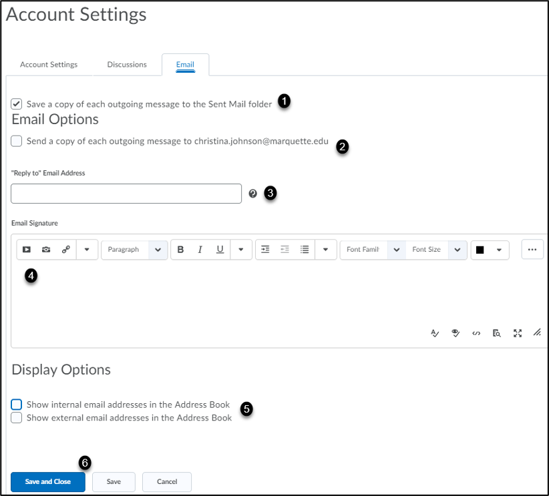Viewport: 549px width, 496px height.
Task: Open the Font Family dropdown
Action: [373, 250]
